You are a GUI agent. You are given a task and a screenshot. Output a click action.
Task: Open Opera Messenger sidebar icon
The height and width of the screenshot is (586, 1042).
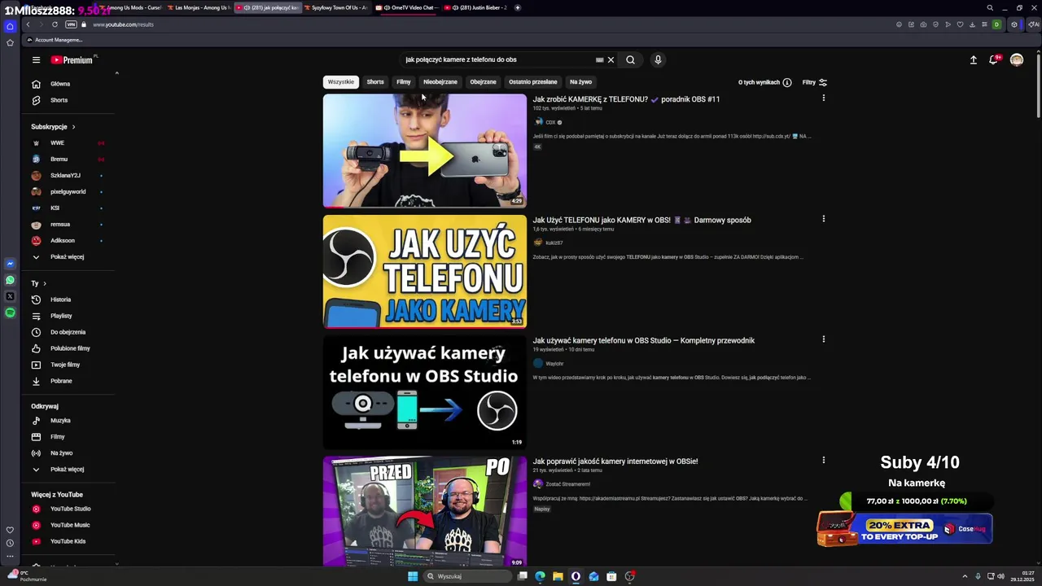coord(10,264)
